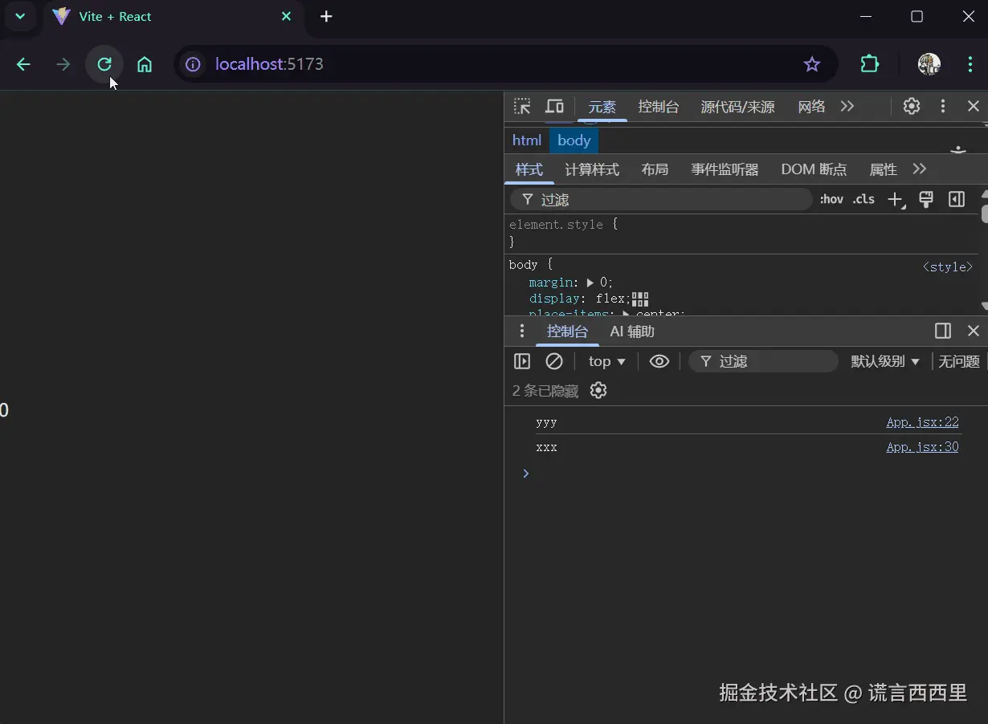Toggle element state with :hov
988x724 pixels.
(x=831, y=199)
